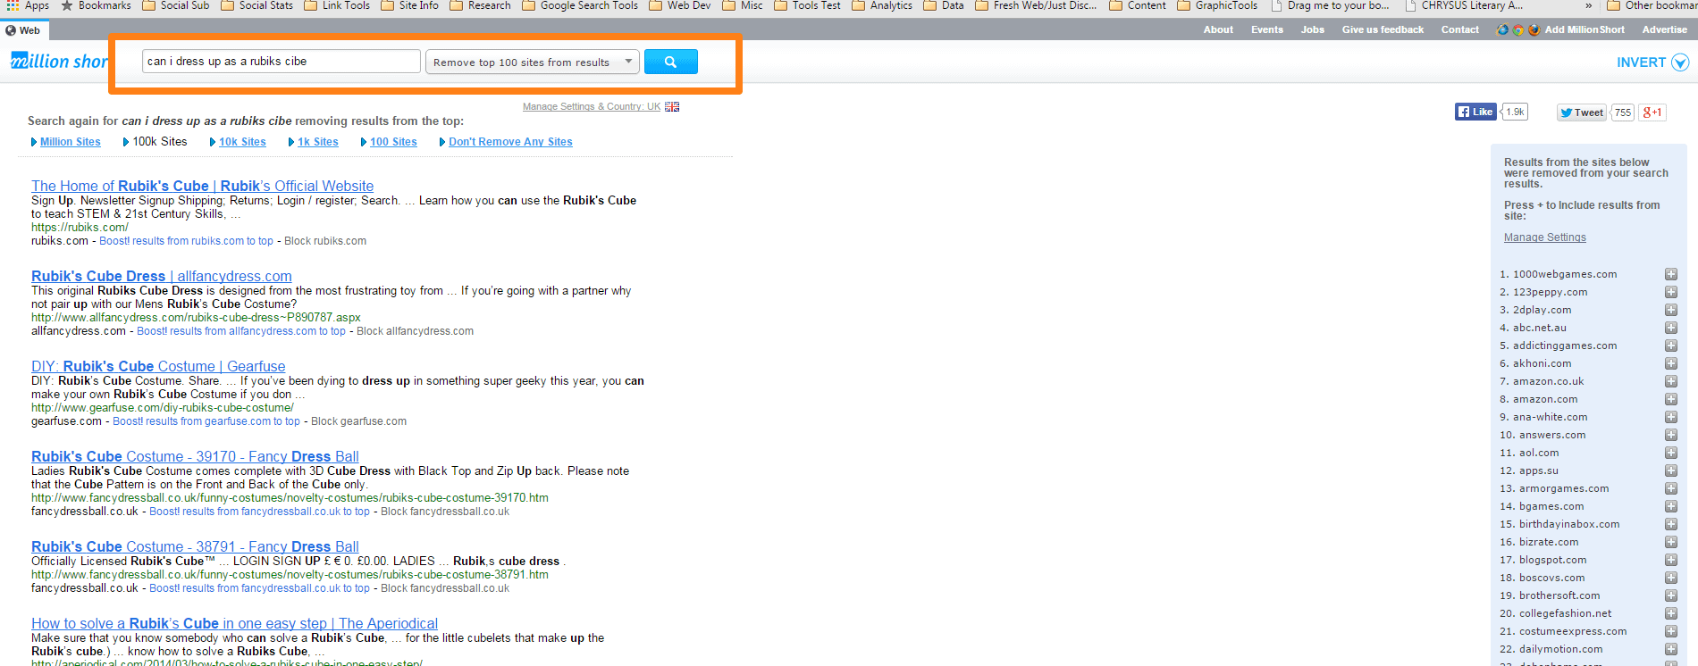Expand the INVERT arrow control
The image size is (1698, 666).
coord(1679,62)
